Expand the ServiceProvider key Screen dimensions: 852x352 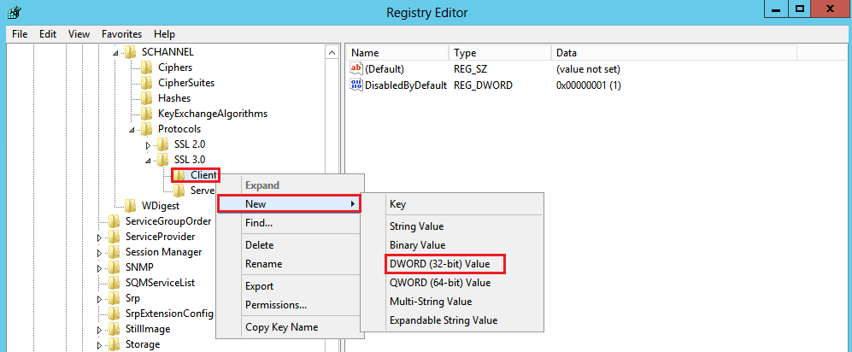100,238
